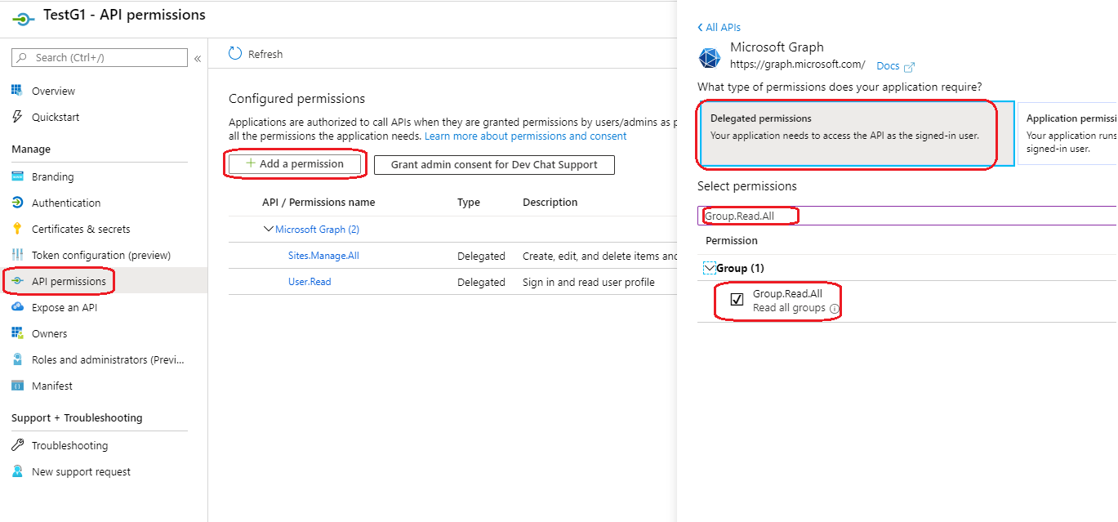The image size is (1118, 522).
Task: Open the Sites.Manage.All permission
Action: pos(323,256)
